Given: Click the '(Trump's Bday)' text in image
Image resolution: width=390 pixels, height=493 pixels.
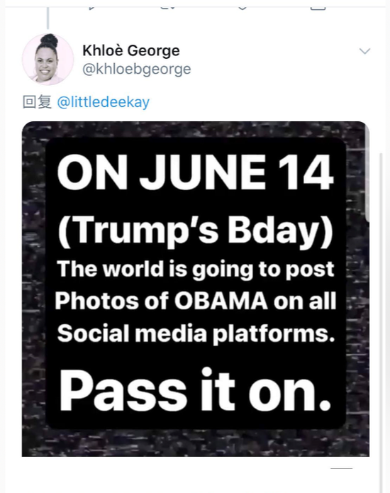Looking at the screenshot, I should [x=196, y=231].
